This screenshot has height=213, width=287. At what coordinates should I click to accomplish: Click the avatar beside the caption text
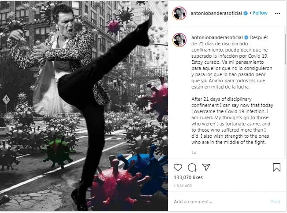point(179,40)
